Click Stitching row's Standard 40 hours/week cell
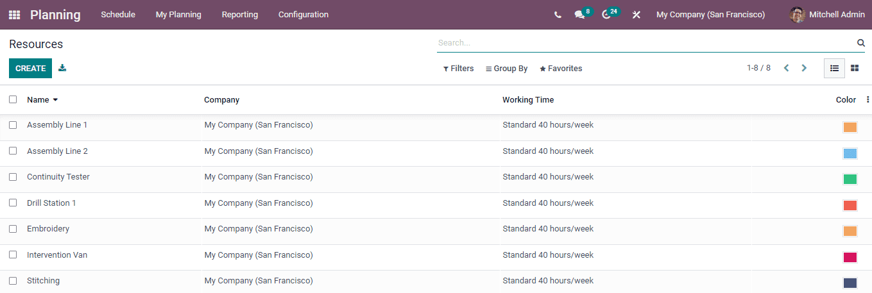Viewport: 872px width, 293px height. click(x=548, y=281)
